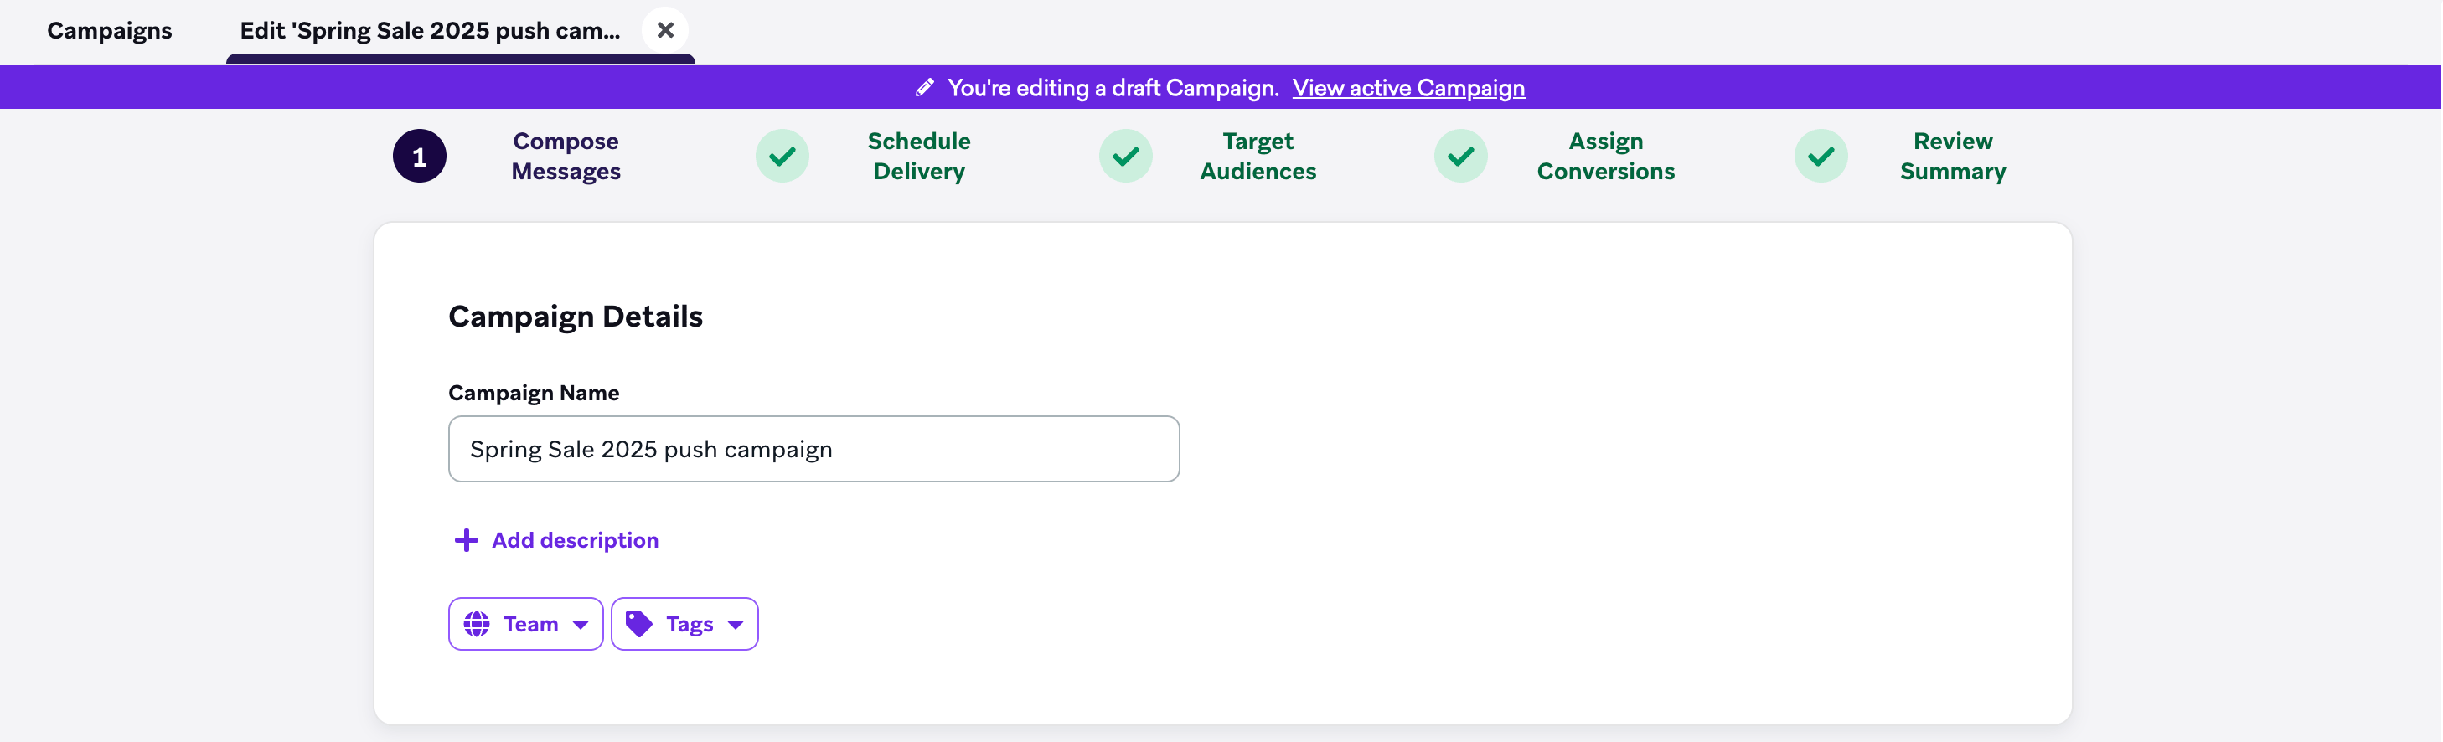The image size is (2443, 742).
Task: Click the Add description link
Action: tap(575, 540)
